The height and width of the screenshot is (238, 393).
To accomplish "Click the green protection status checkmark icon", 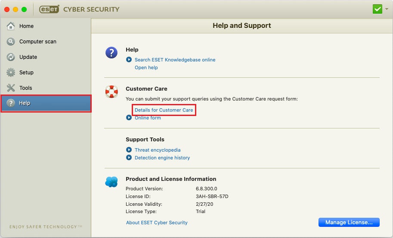I will 378,9.
